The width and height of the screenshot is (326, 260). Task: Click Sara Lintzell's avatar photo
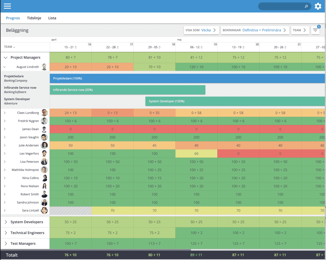point(44,210)
